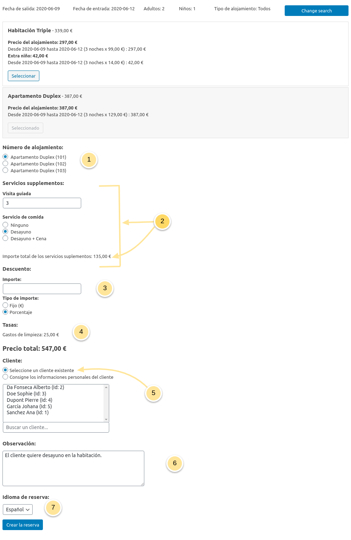The image size is (351, 540).
Task: Click inside the Observación text area
Action: (x=73, y=468)
